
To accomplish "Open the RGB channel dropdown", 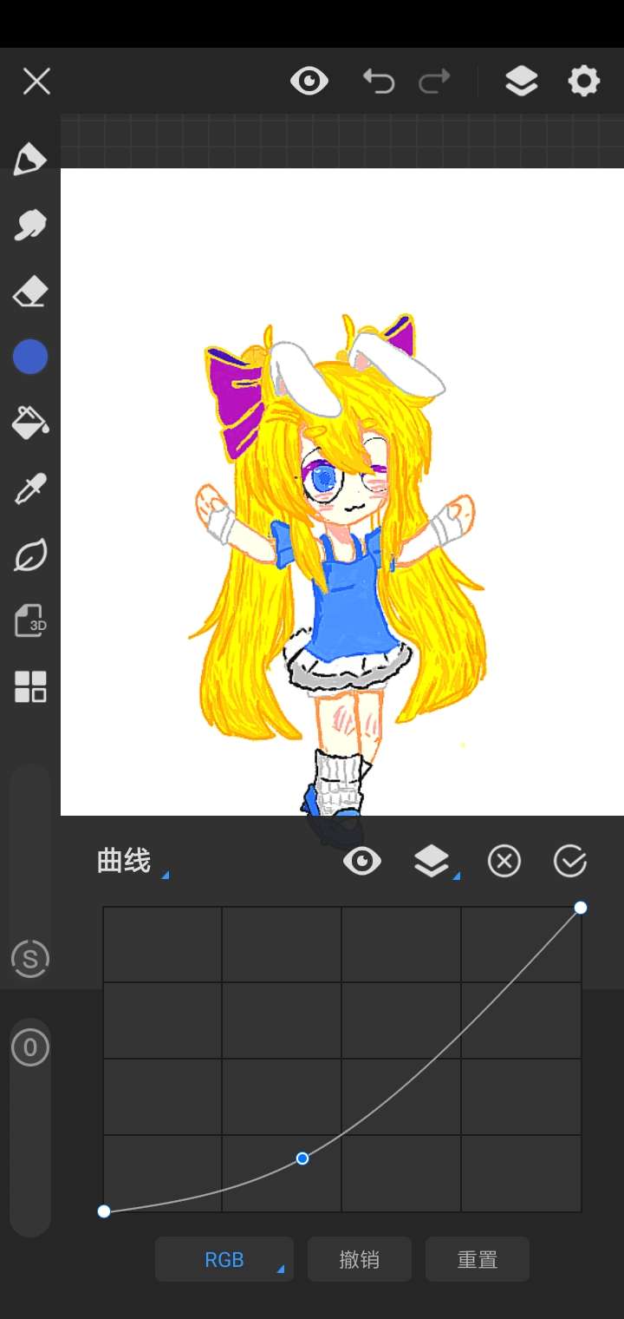I will point(224,1259).
